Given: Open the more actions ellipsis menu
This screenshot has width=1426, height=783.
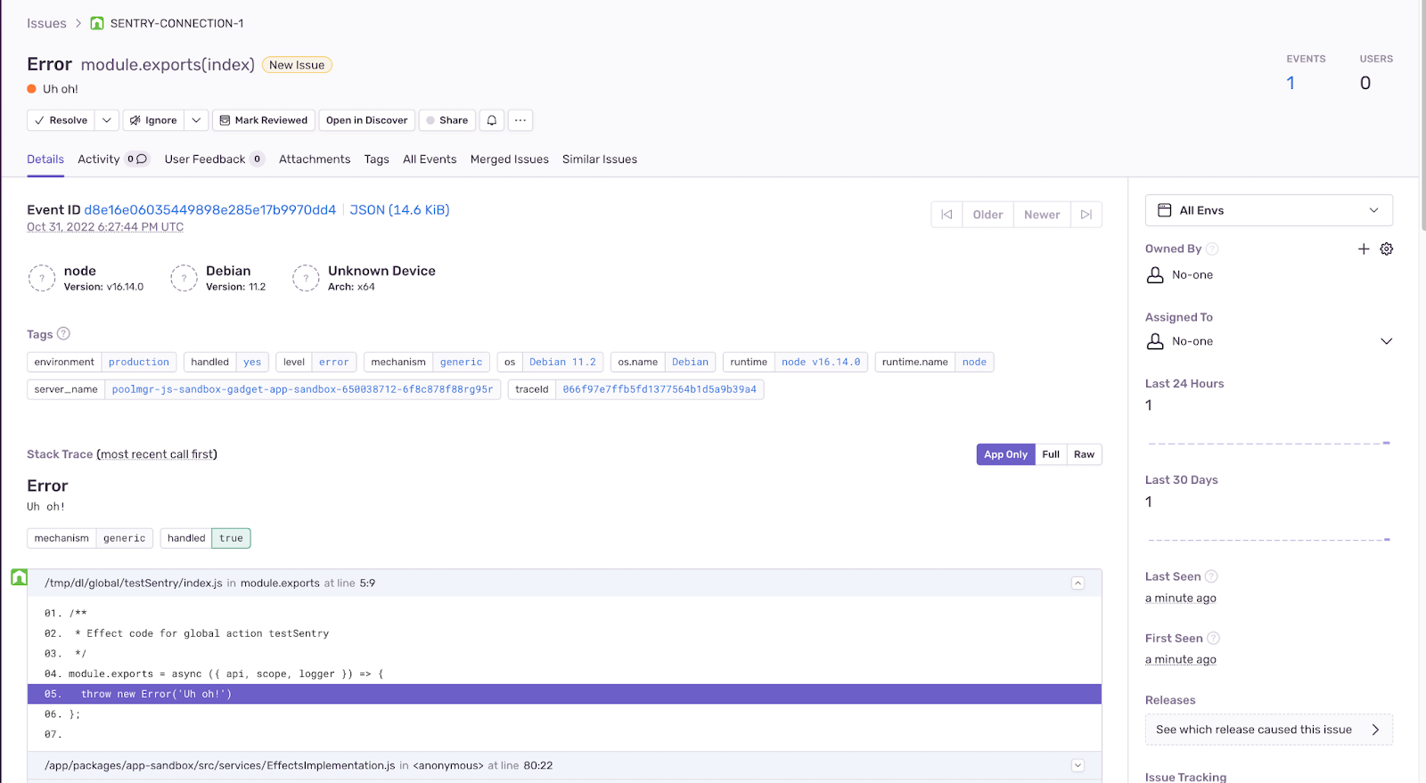Looking at the screenshot, I should pos(520,120).
